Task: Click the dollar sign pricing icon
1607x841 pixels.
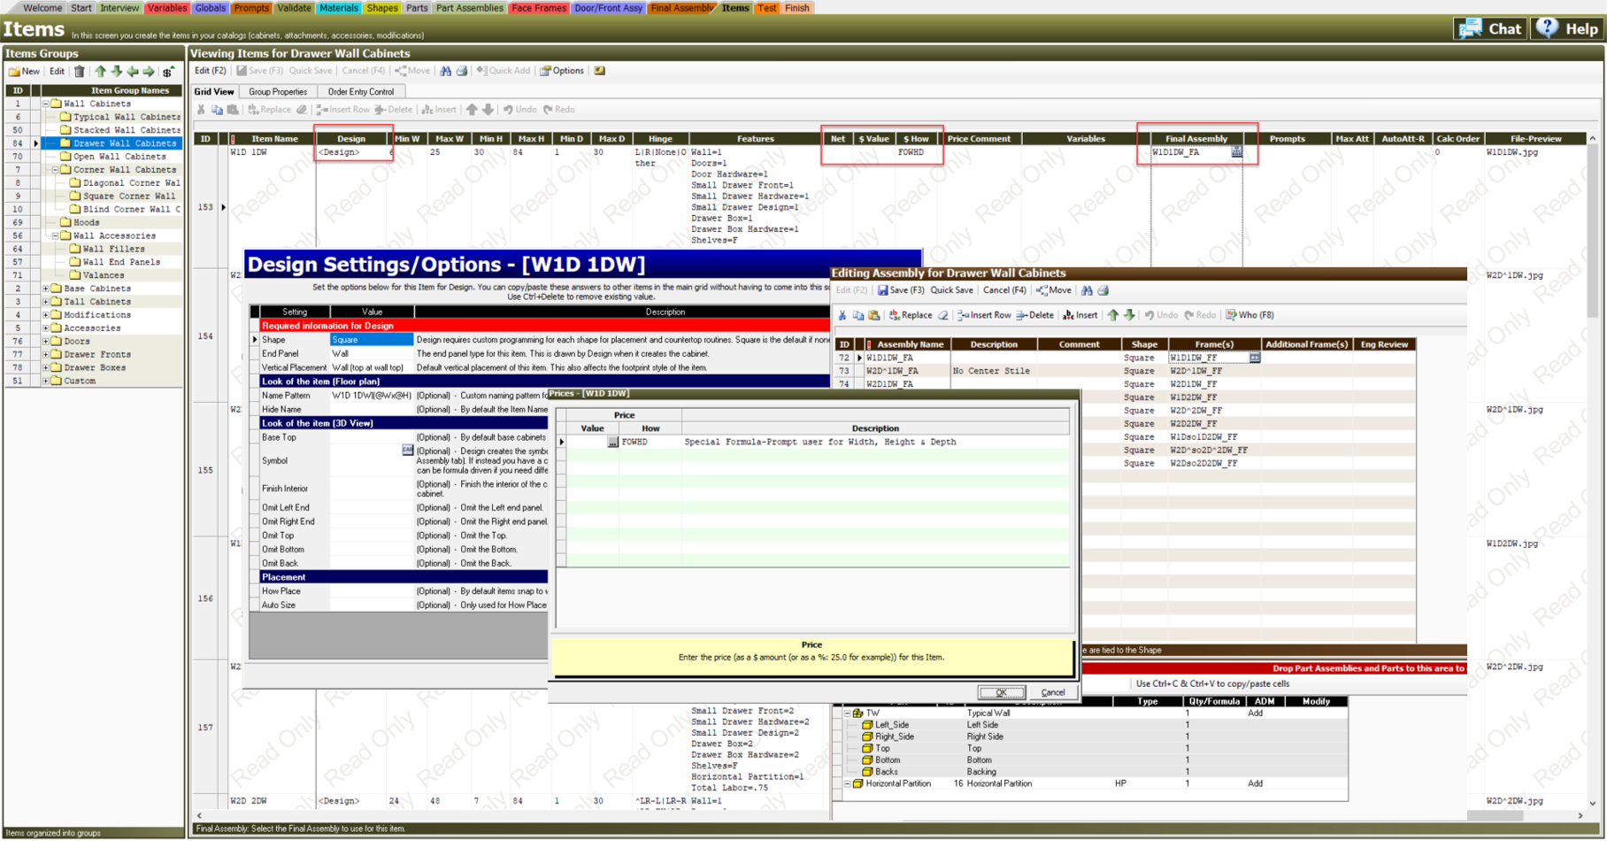Action: (167, 72)
